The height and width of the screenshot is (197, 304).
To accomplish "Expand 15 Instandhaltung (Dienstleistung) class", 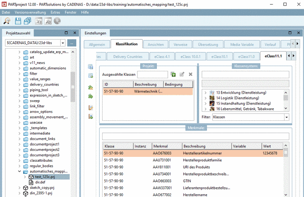I will point(206,103).
